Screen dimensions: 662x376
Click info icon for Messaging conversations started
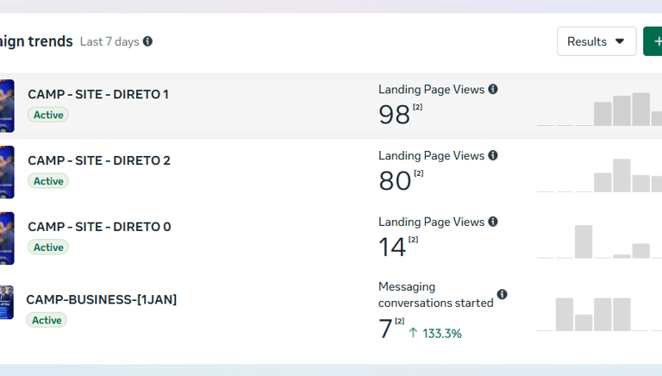[x=503, y=294]
